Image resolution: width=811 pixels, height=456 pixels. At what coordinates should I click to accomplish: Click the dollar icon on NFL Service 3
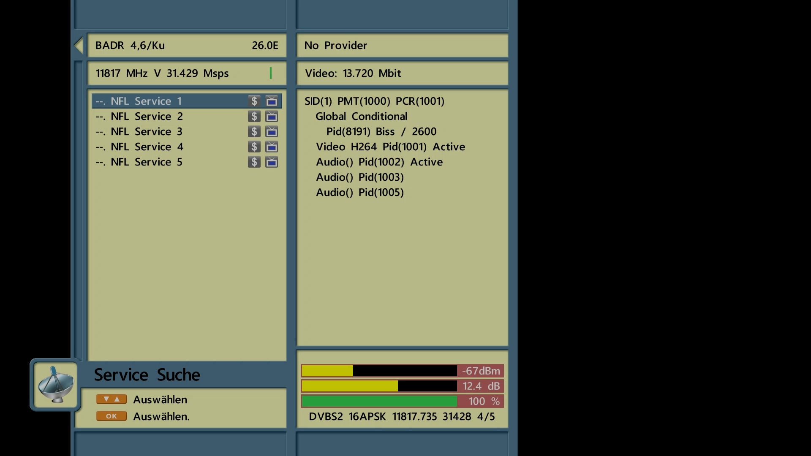254,132
